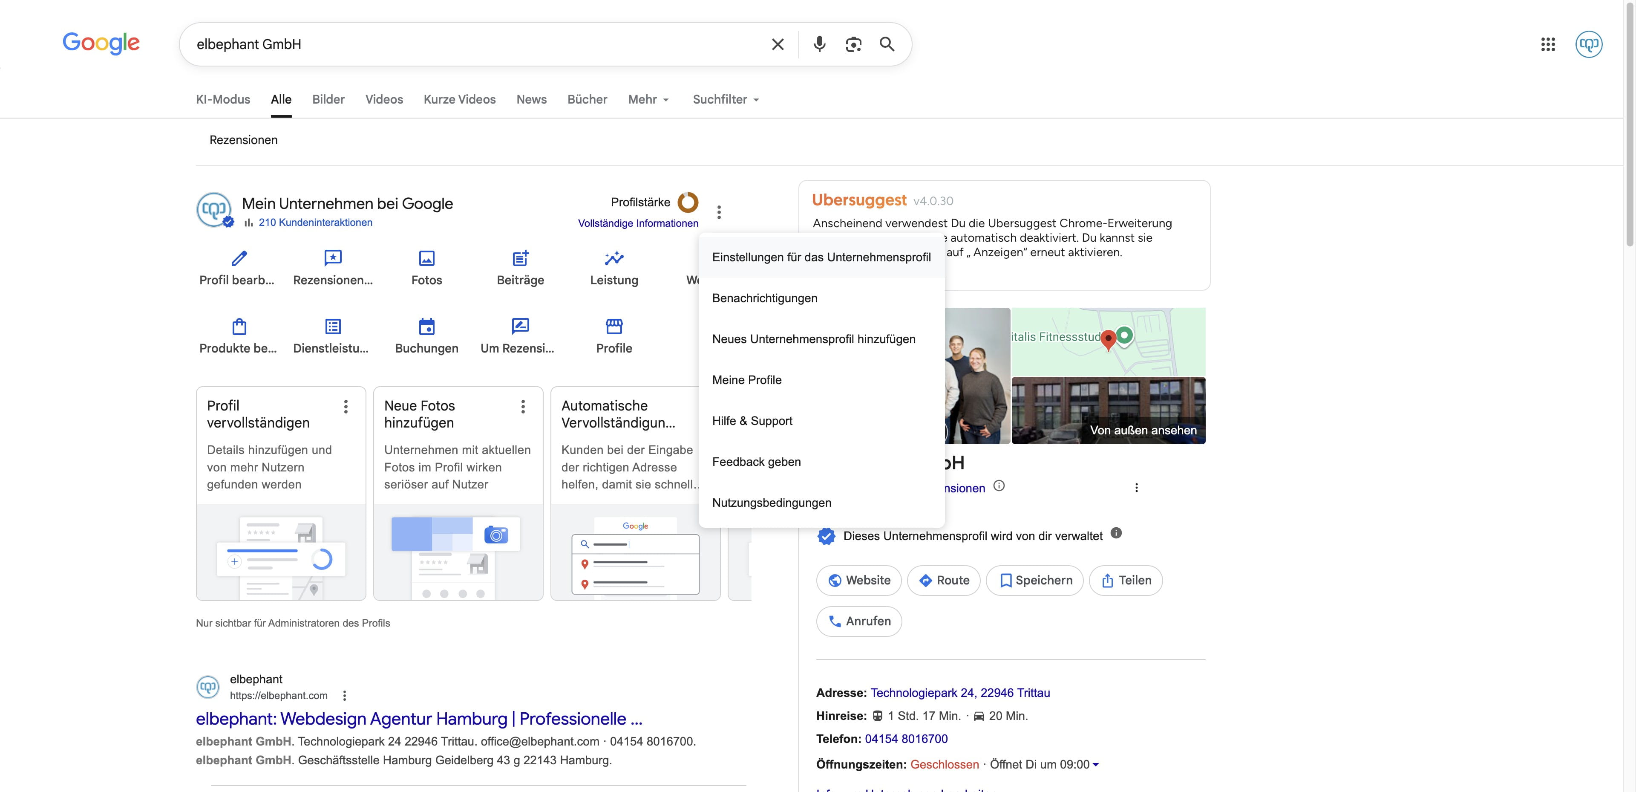Open the Von außen ansehen street view thumbnail
This screenshot has width=1636, height=792.
point(1108,410)
